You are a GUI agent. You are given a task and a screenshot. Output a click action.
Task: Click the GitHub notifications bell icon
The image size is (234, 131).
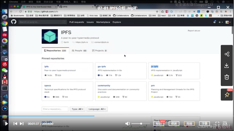pos(215,22)
